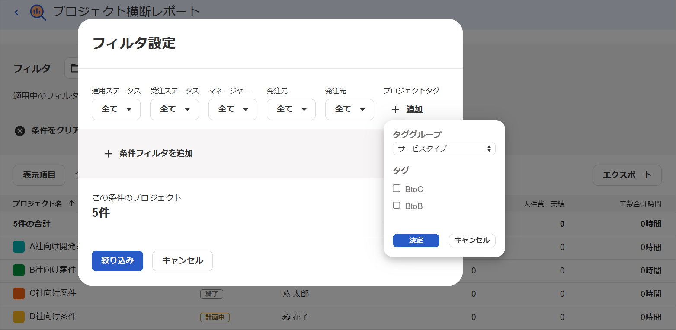676x330 pixels.
Task: Open the 発注元 dropdown
Action: [x=291, y=109]
